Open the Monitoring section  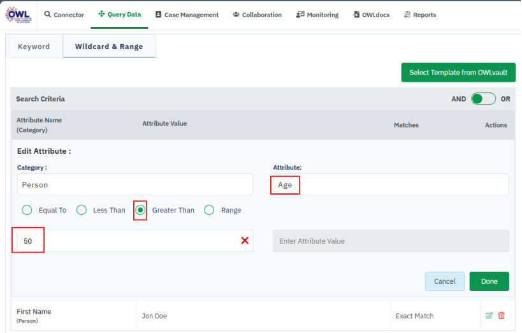[317, 15]
